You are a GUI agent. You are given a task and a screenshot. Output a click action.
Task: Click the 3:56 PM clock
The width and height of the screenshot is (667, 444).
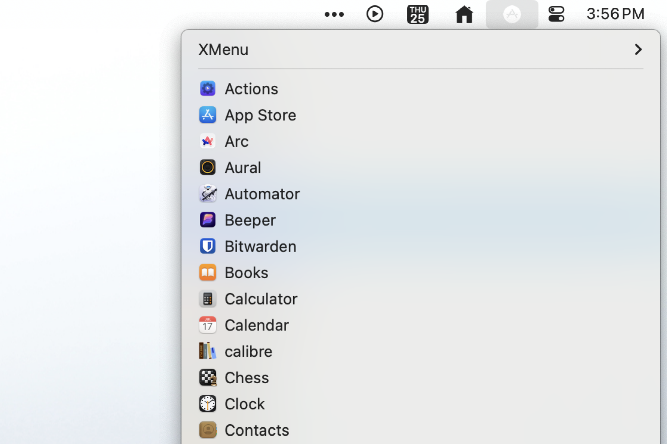pyautogui.click(x=616, y=14)
